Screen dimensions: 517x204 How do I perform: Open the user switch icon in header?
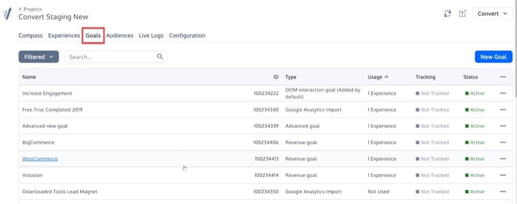[x=447, y=13]
